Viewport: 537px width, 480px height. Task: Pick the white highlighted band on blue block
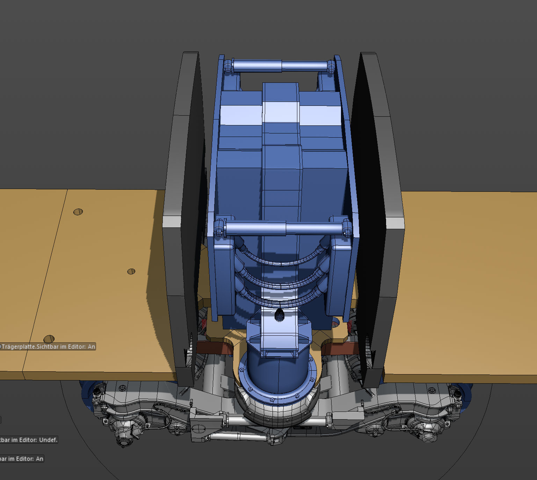[281, 114]
